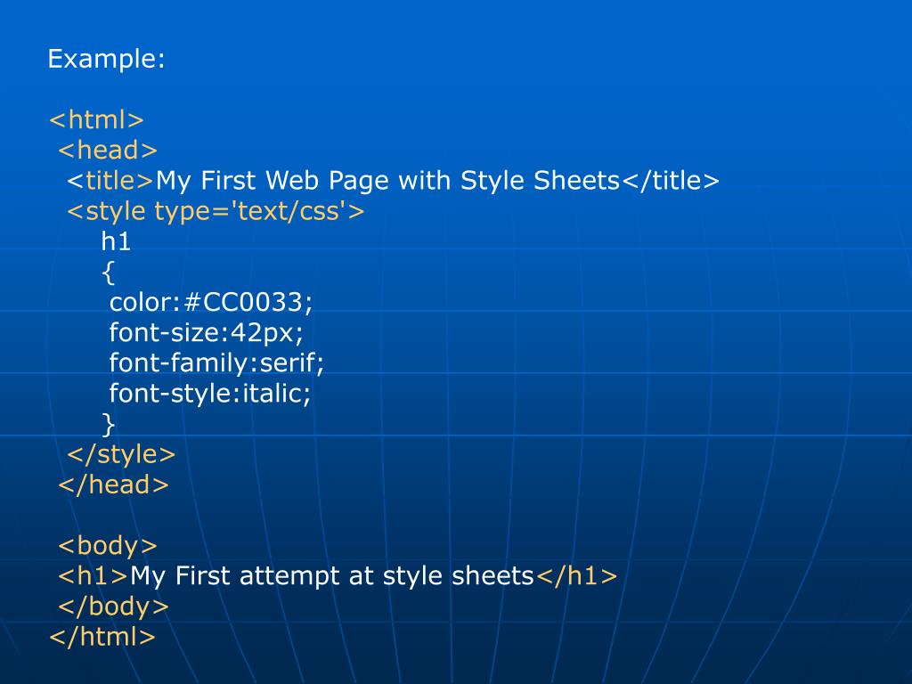Click the closing </body> tag line
Screen dimensions: 912x684
(113, 606)
